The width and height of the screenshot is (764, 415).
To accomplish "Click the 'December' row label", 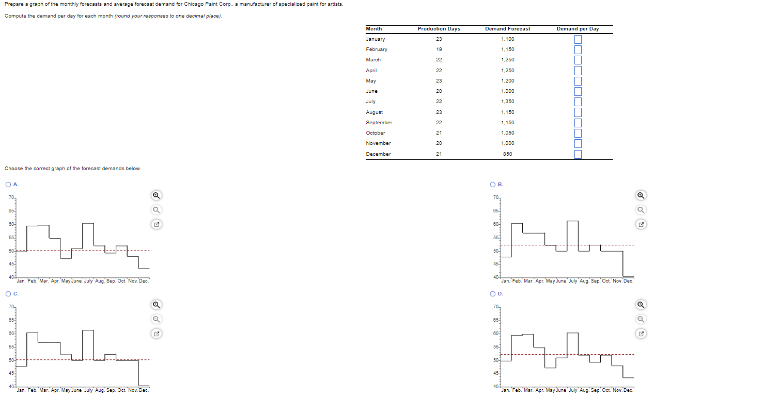I will coord(378,154).
